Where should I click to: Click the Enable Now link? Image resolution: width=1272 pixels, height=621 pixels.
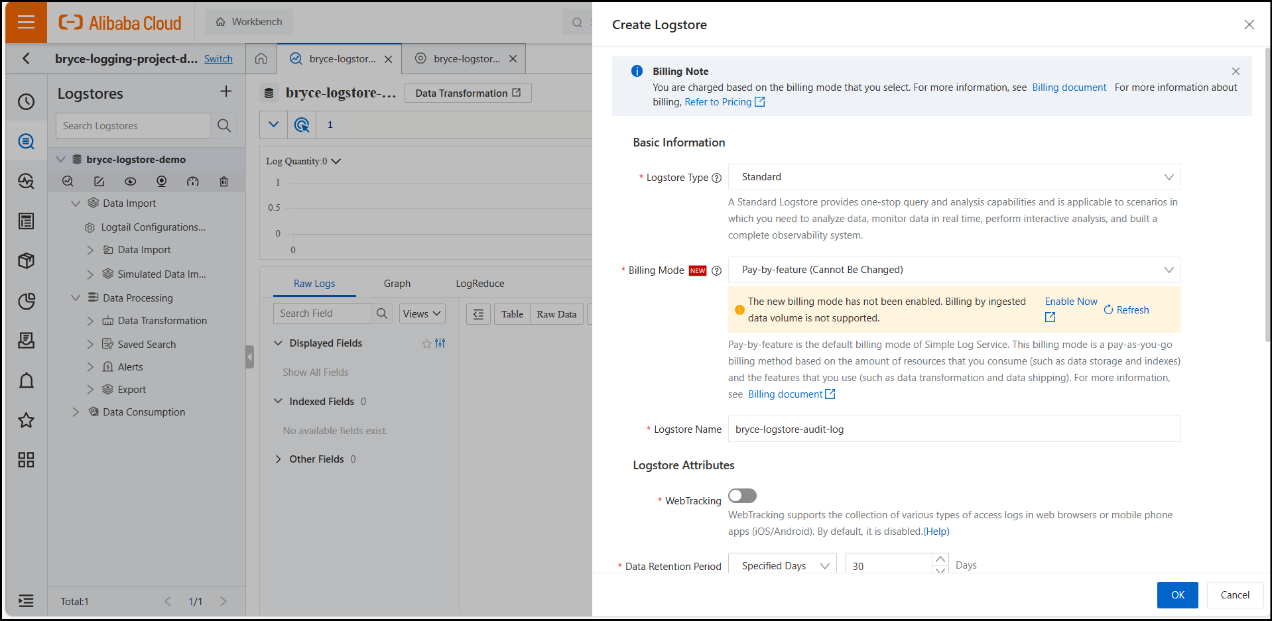click(1070, 302)
